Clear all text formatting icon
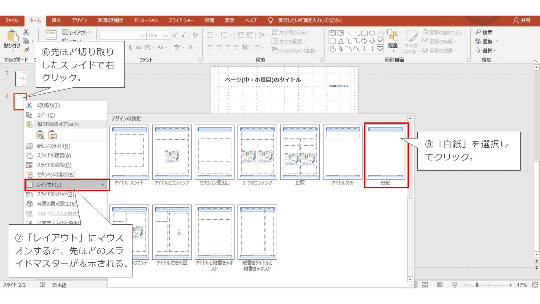This screenshot has width=540, height=304. 195,35
